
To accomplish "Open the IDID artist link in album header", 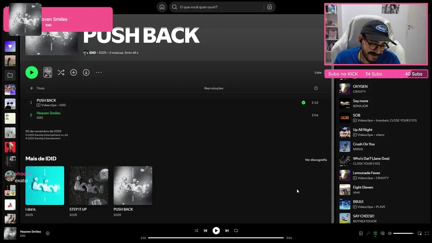I will coord(92,53).
